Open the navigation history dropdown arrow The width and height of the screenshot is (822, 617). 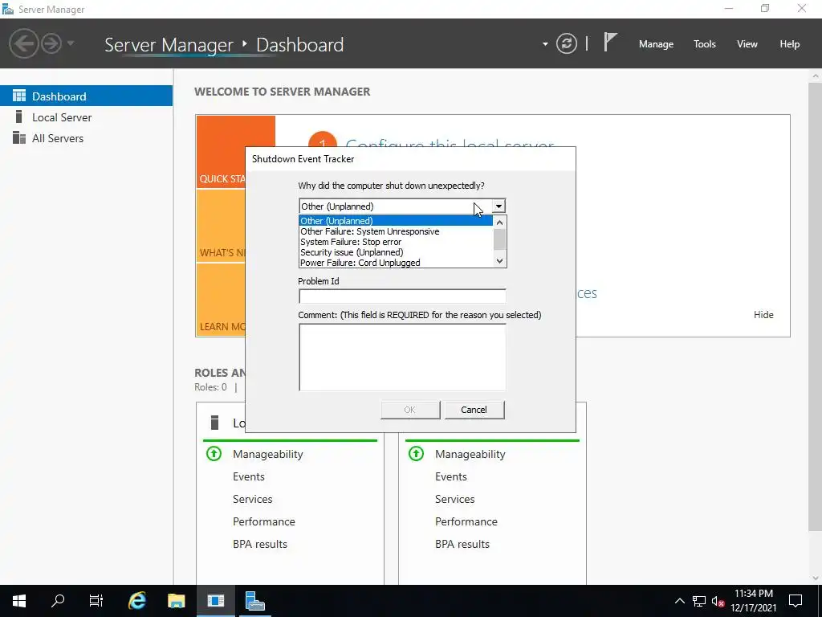pos(71,43)
